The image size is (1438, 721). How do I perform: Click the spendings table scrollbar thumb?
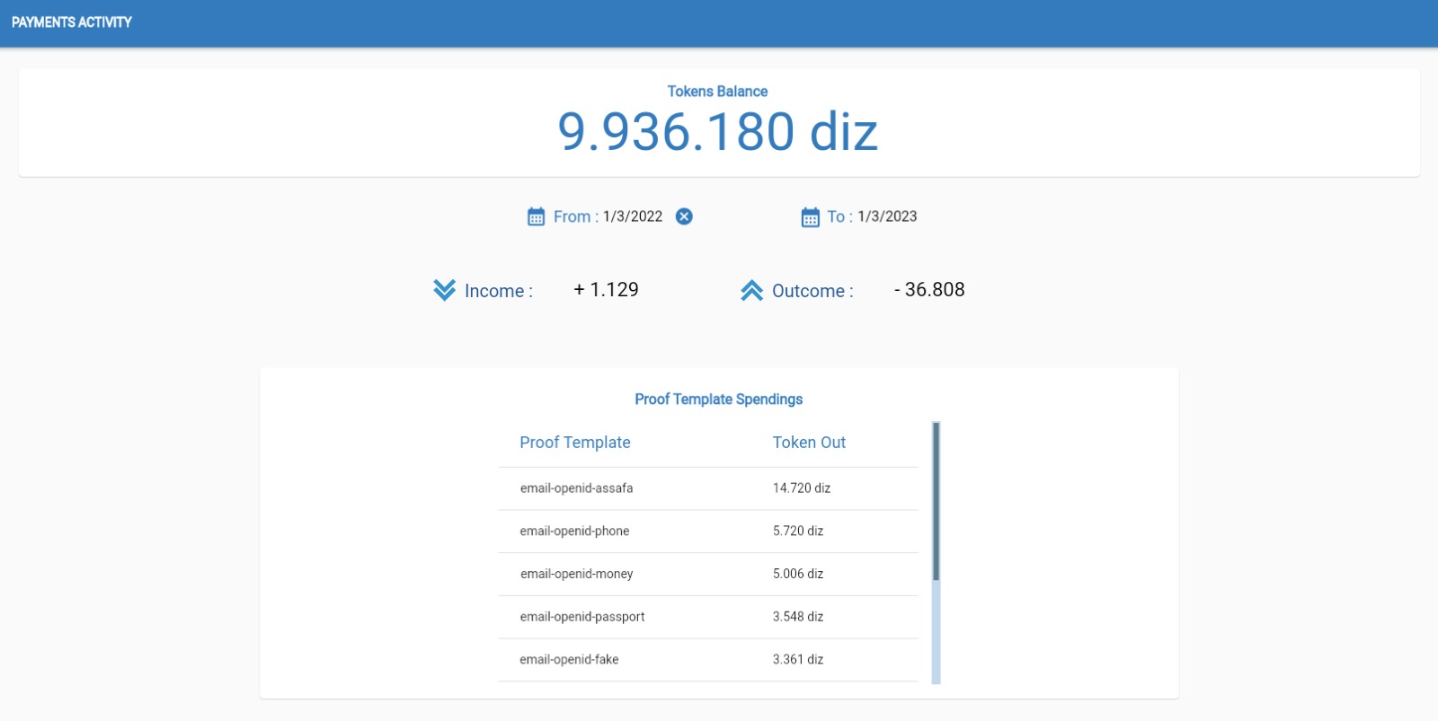936,501
